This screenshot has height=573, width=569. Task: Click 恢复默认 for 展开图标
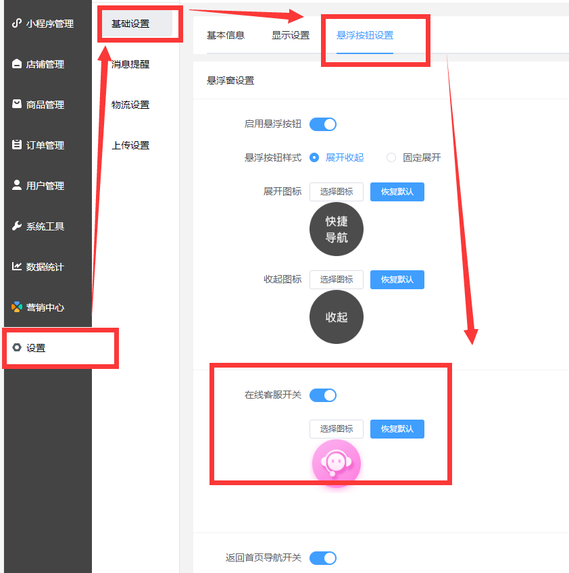(x=397, y=192)
